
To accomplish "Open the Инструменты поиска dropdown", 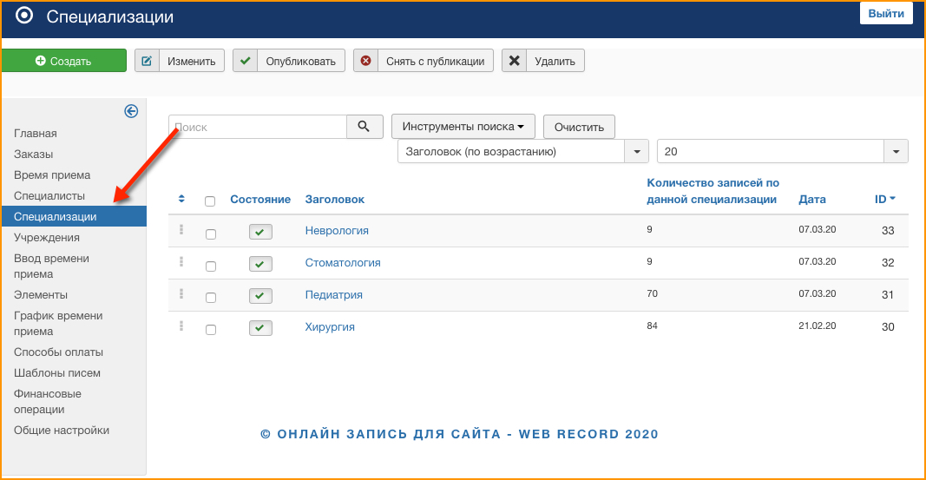I will pos(463,127).
